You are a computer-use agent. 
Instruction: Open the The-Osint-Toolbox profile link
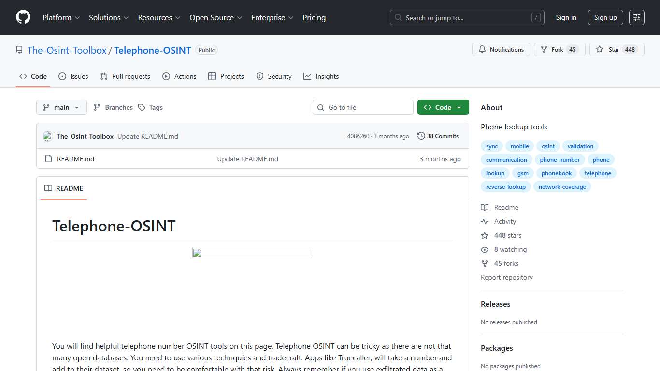coord(67,50)
